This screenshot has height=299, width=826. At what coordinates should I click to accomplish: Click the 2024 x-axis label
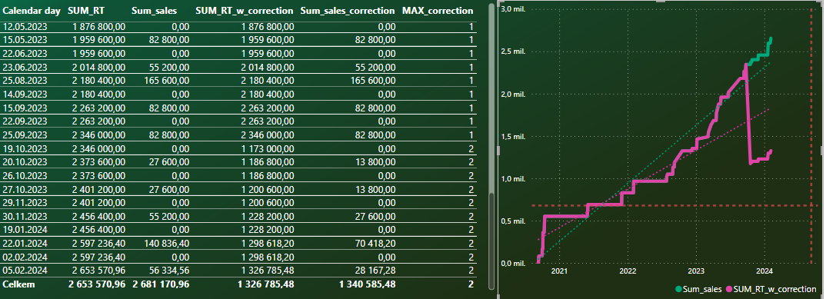[764, 271]
